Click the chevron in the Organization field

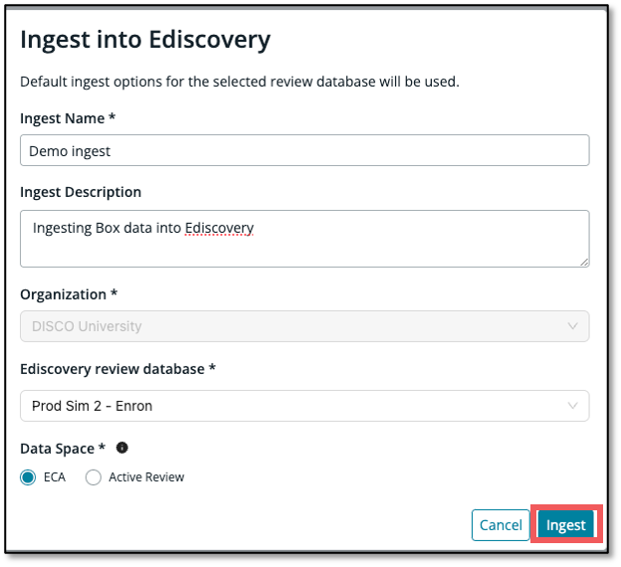pyautogui.click(x=572, y=326)
